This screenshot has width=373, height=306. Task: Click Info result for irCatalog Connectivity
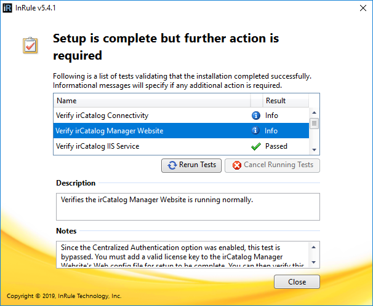click(271, 116)
